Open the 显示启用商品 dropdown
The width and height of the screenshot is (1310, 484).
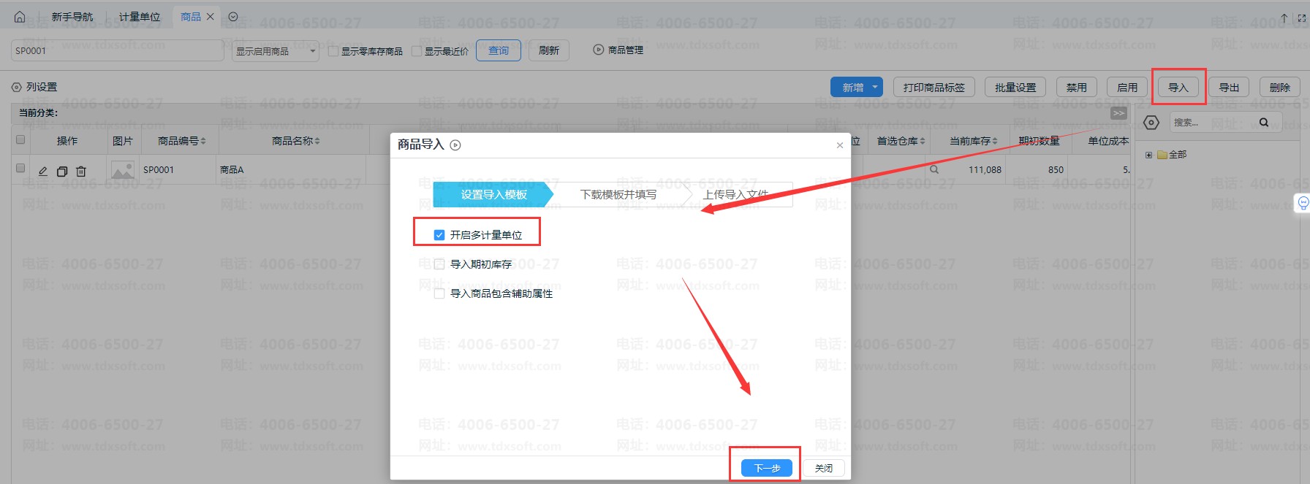pos(275,51)
